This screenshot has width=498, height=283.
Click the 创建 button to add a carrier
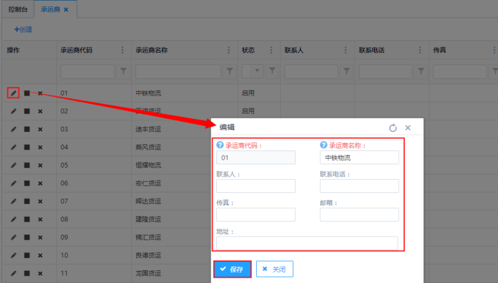tap(23, 29)
